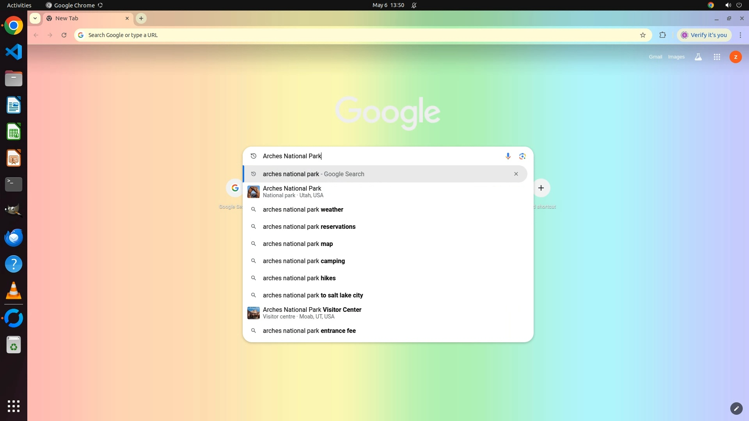The width and height of the screenshot is (749, 421).
Task: Open Google Lens image search icon
Action: pyautogui.click(x=522, y=156)
